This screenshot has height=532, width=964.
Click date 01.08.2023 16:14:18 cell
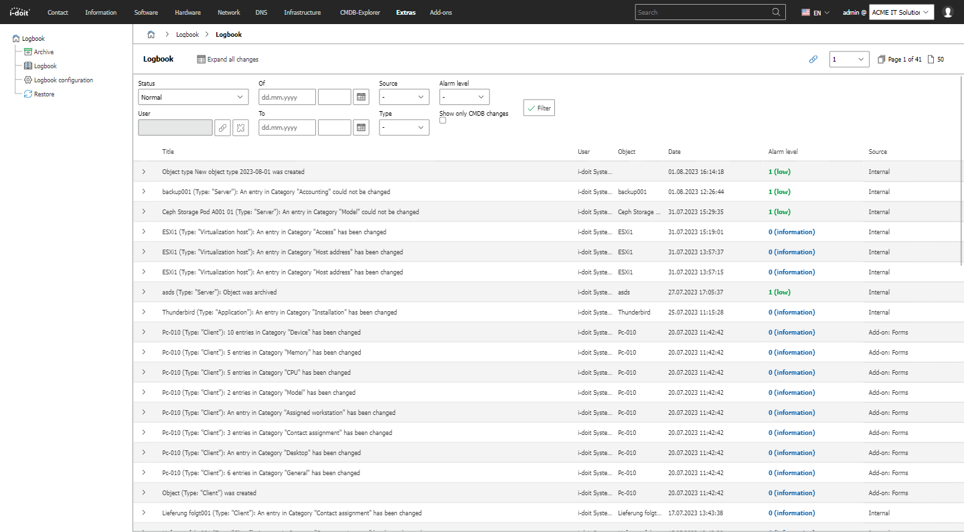[x=696, y=172]
